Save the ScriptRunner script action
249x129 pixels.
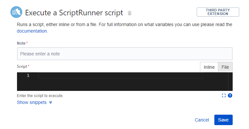(224, 120)
